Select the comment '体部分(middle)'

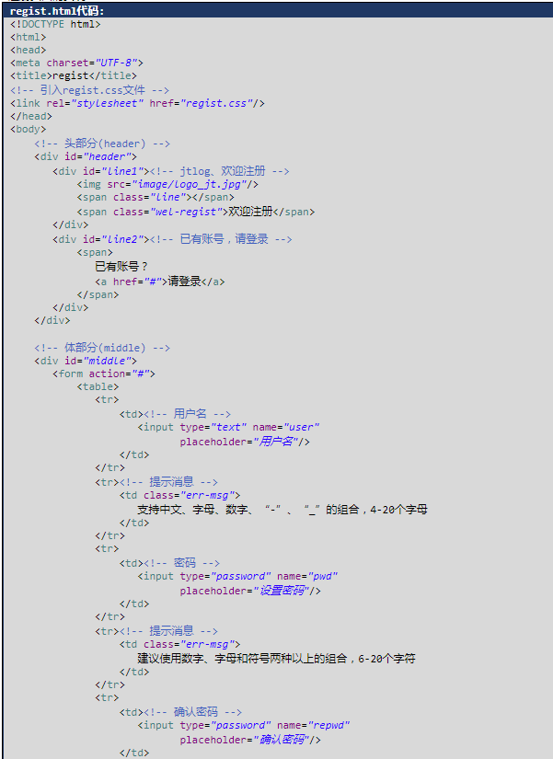[102, 348]
